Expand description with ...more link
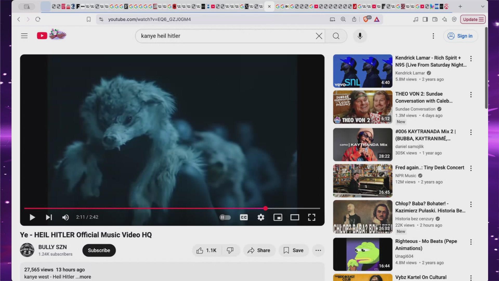 (x=83, y=277)
